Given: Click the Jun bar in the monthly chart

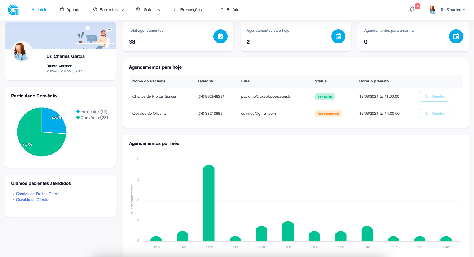Looking at the screenshot, I should pyautogui.click(x=288, y=231).
